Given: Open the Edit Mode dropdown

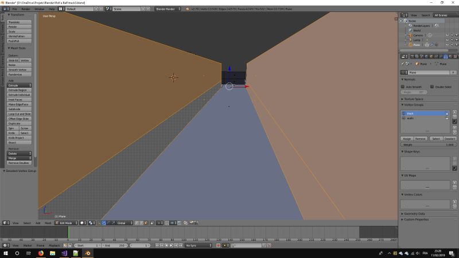Looking at the screenshot, I should click(67, 223).
